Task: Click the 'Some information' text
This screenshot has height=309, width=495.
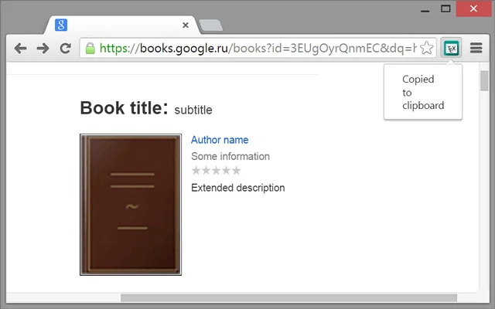Action: click(230, 156)
